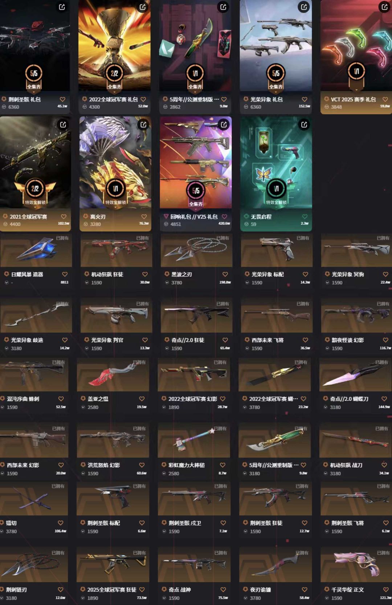Screen dimensions: 392x605
Task: Toggle heart beside 彩虹魔力大棒槌
Action: point(222,465)
